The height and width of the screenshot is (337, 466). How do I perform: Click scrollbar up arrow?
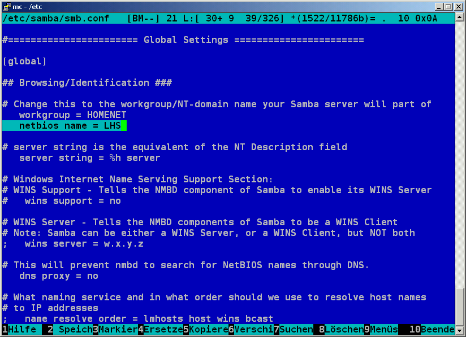pyautogui.click(x=460, y=18)
